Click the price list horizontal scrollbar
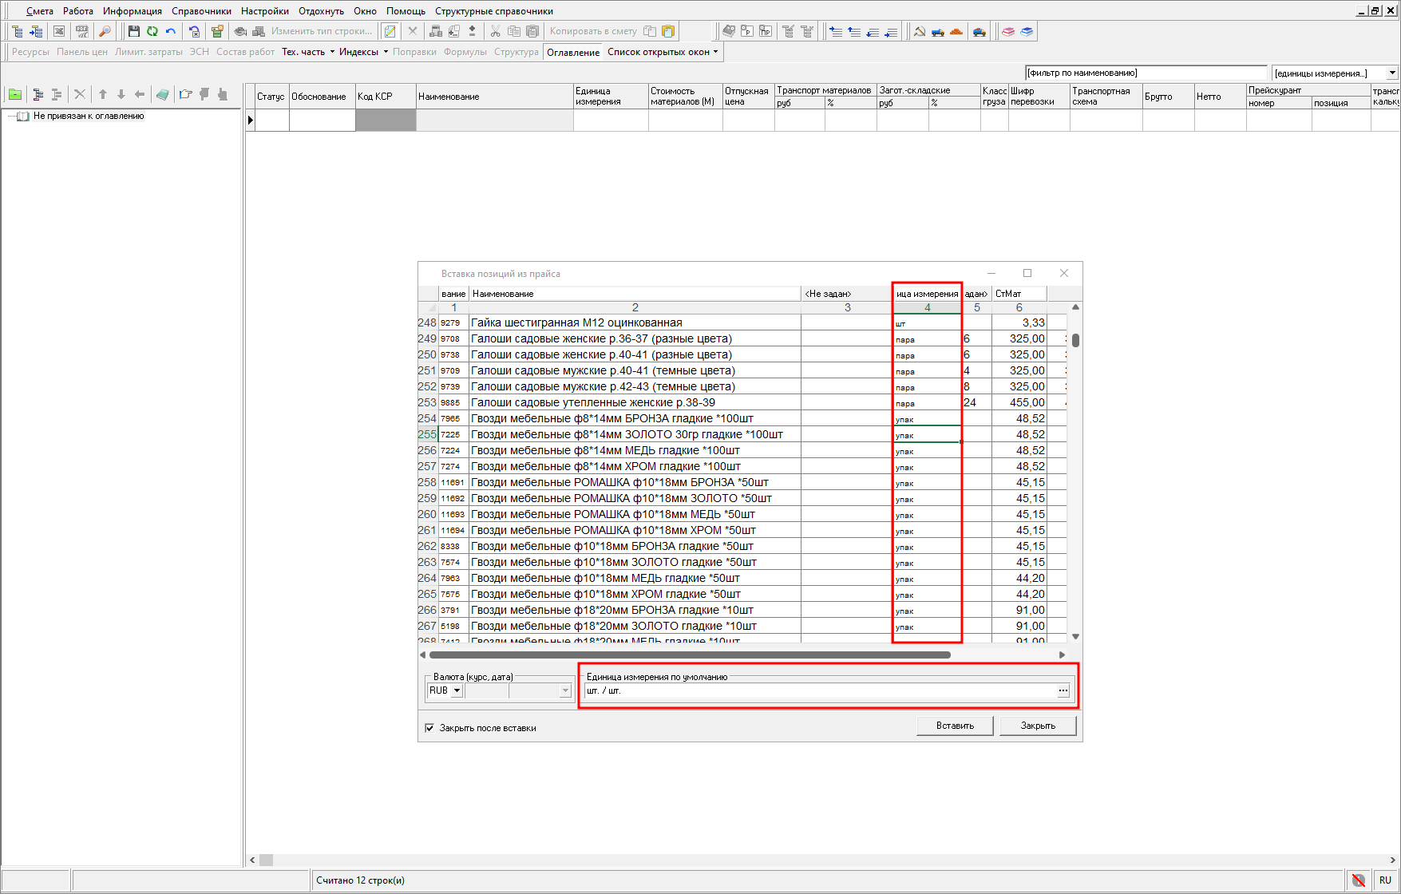 point(690,655)
